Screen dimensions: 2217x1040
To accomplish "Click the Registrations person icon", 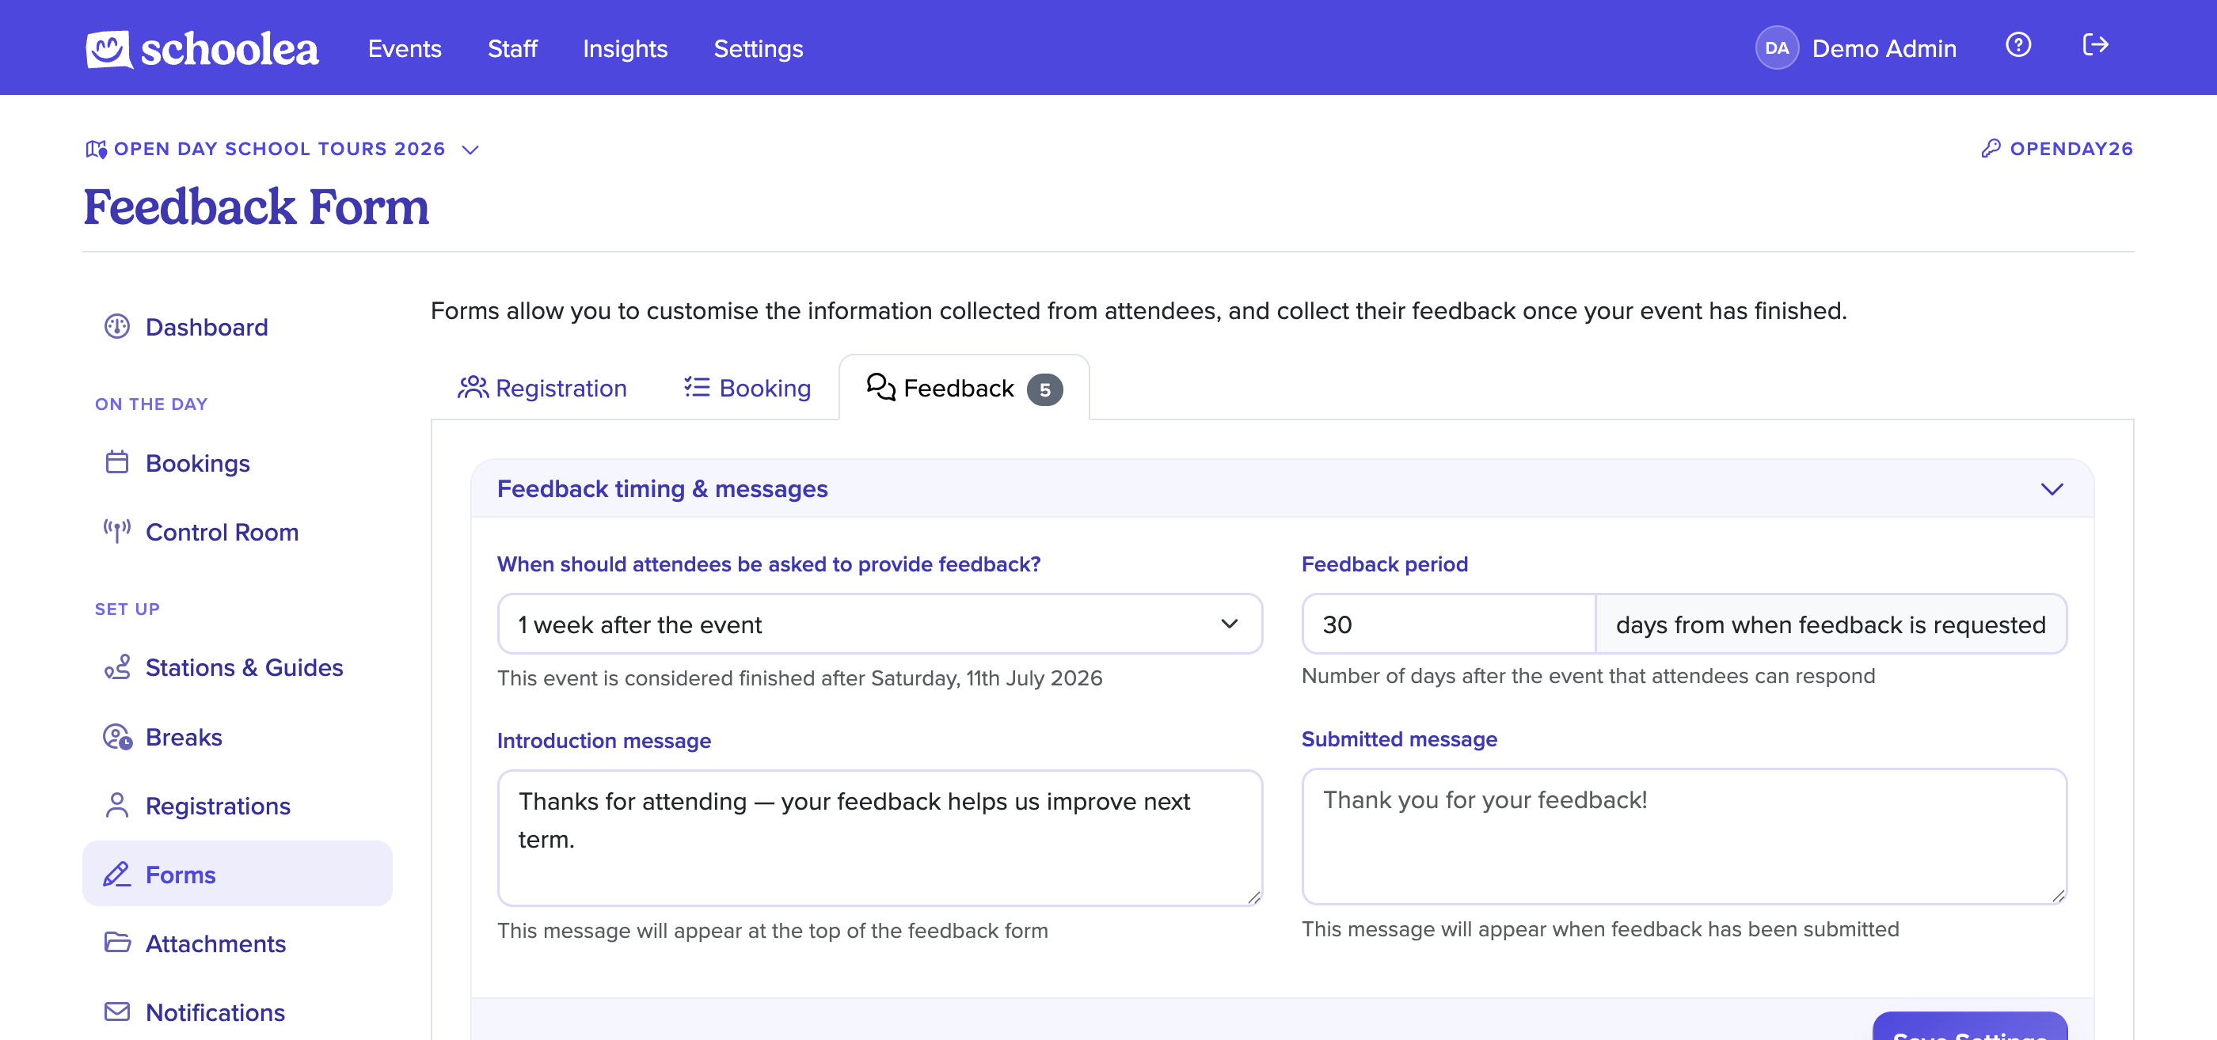I will click(x=117, y=805).
